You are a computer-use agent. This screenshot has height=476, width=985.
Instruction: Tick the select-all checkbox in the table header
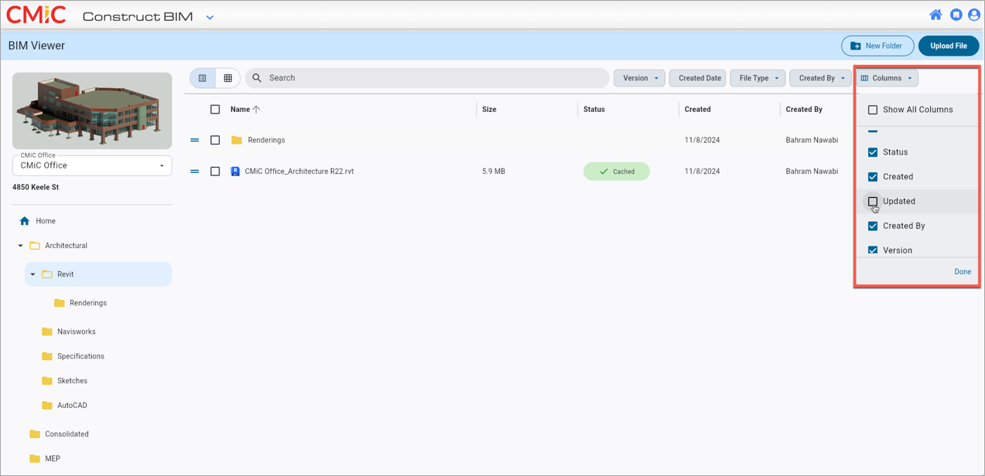pos(215,110)
